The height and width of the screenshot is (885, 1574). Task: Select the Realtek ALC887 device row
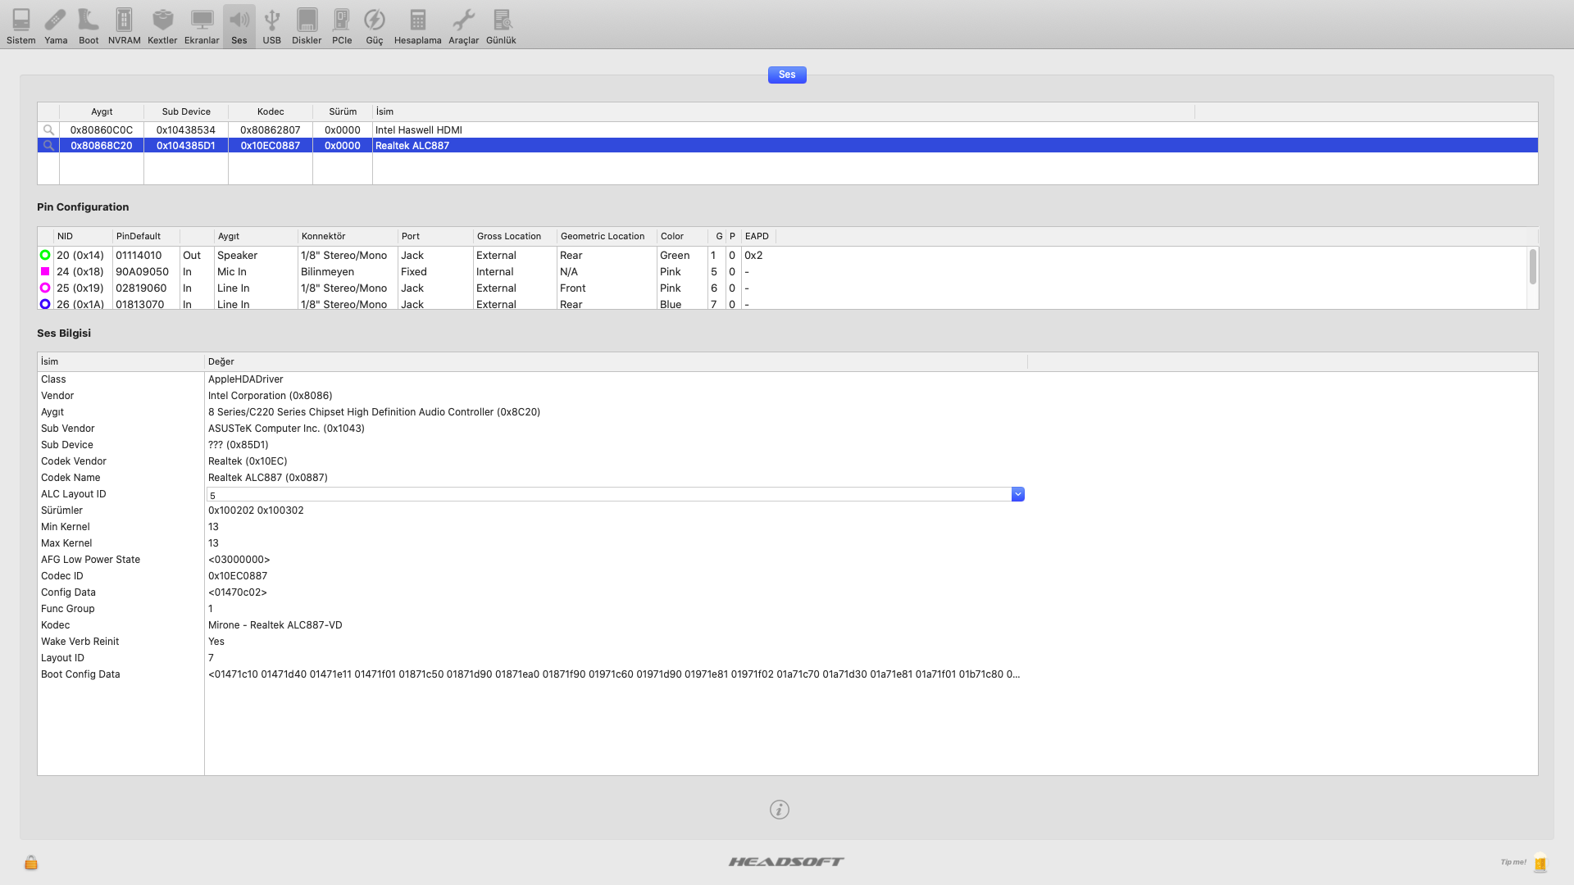pyautogui.click(x=574, y=146)
